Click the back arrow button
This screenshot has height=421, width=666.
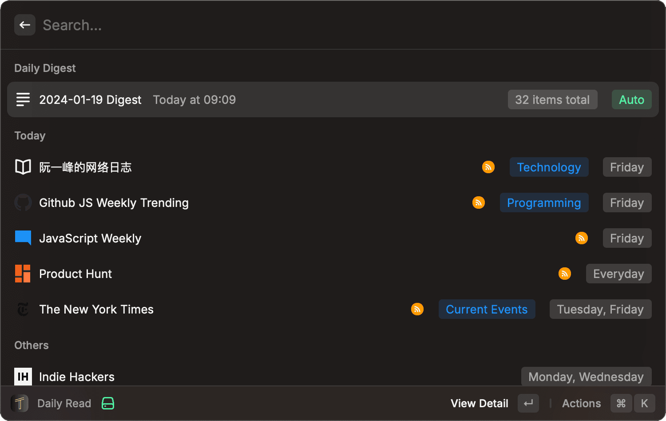tap(25, 25)
